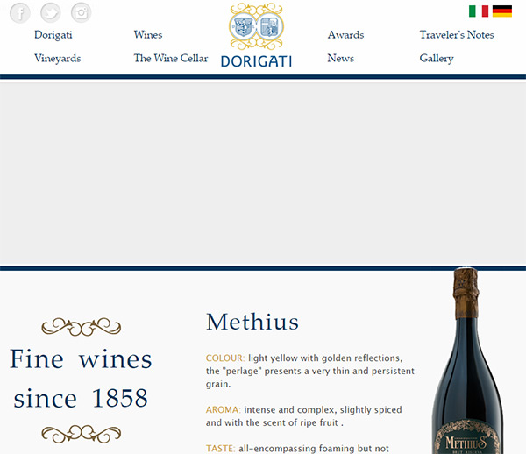Open Traveler's Notes
The width and height of the screenshot is (526, 454).
click(457, 34)
